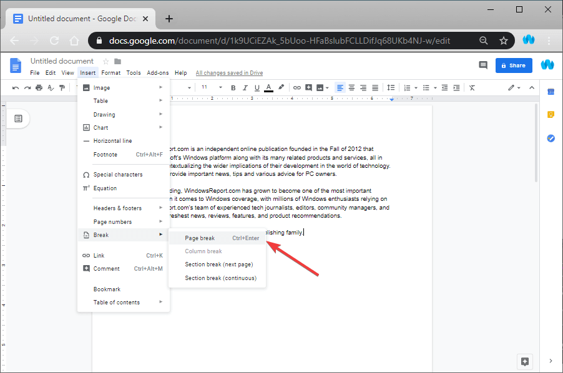Select Justify alignment

(x=375, y=88)
